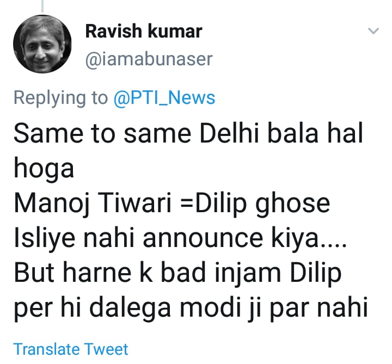Click the line starting "But harne k bad"
392x364 pixels.
[x=177, y=273]
